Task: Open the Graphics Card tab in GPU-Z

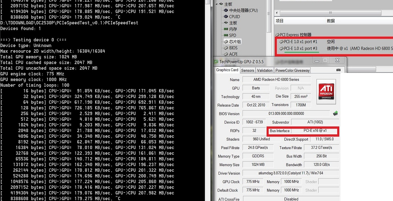Action: 227,70
